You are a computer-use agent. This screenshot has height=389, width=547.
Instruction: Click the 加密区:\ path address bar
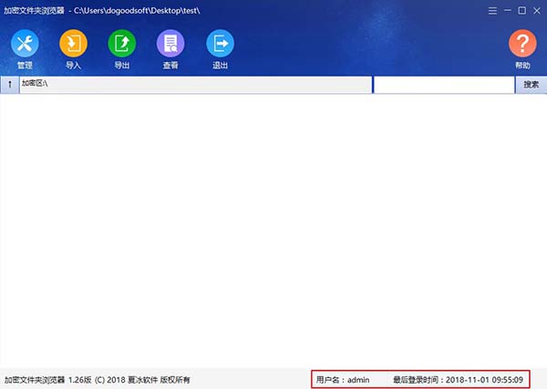pyautogui.click(x=195, y=85)
